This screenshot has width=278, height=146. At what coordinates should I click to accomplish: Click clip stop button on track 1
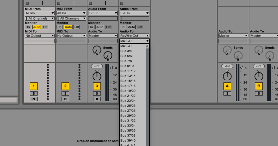click(27, 3)
